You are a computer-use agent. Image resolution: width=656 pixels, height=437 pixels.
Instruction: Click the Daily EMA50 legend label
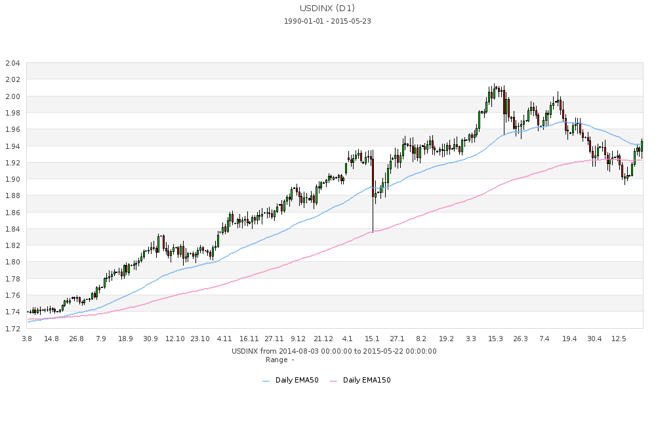(x=297, y=380)
